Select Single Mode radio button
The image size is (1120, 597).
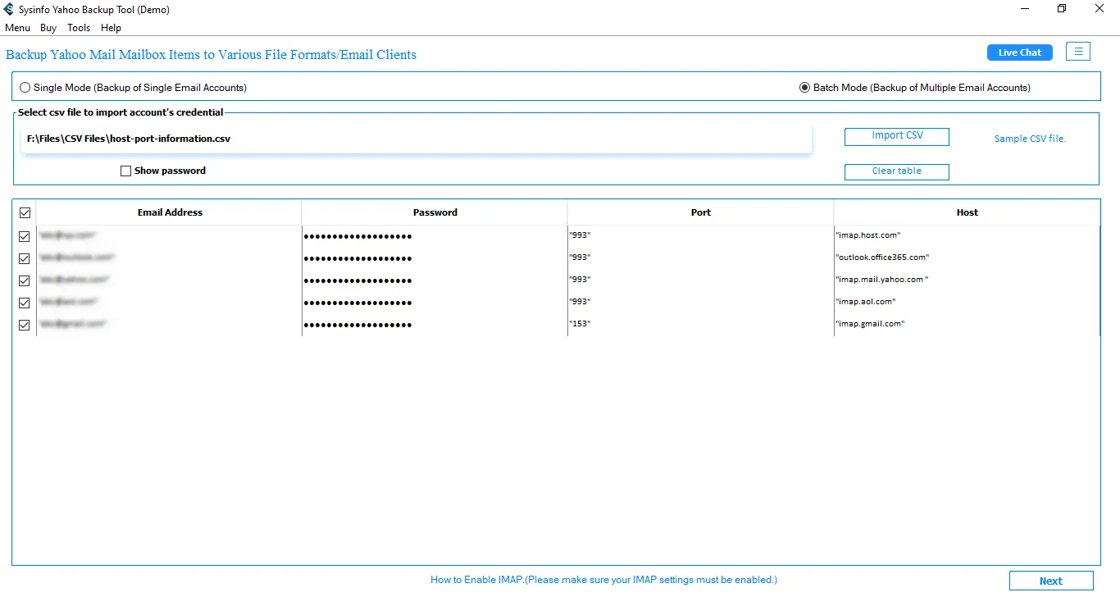pyautogui.click(x=25, y=88)
